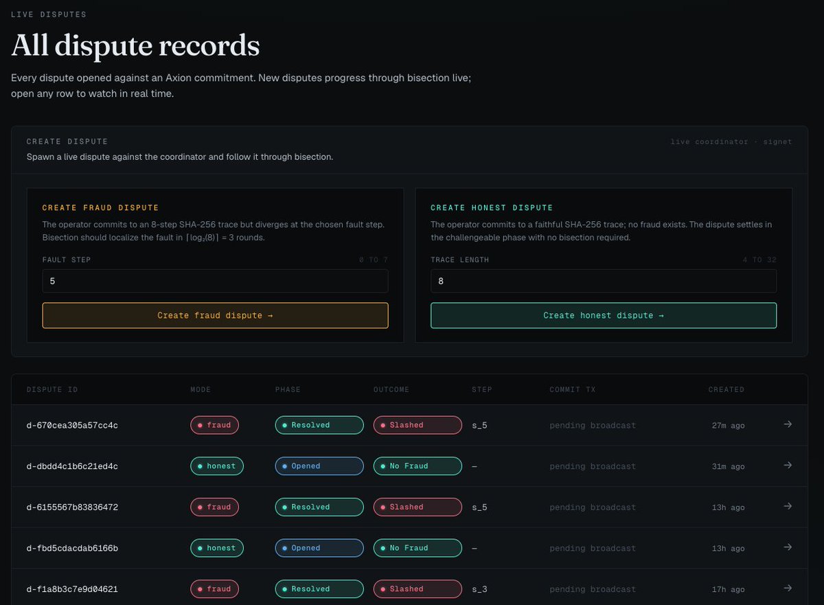Click the Dispute ID column header

[52, 389]
